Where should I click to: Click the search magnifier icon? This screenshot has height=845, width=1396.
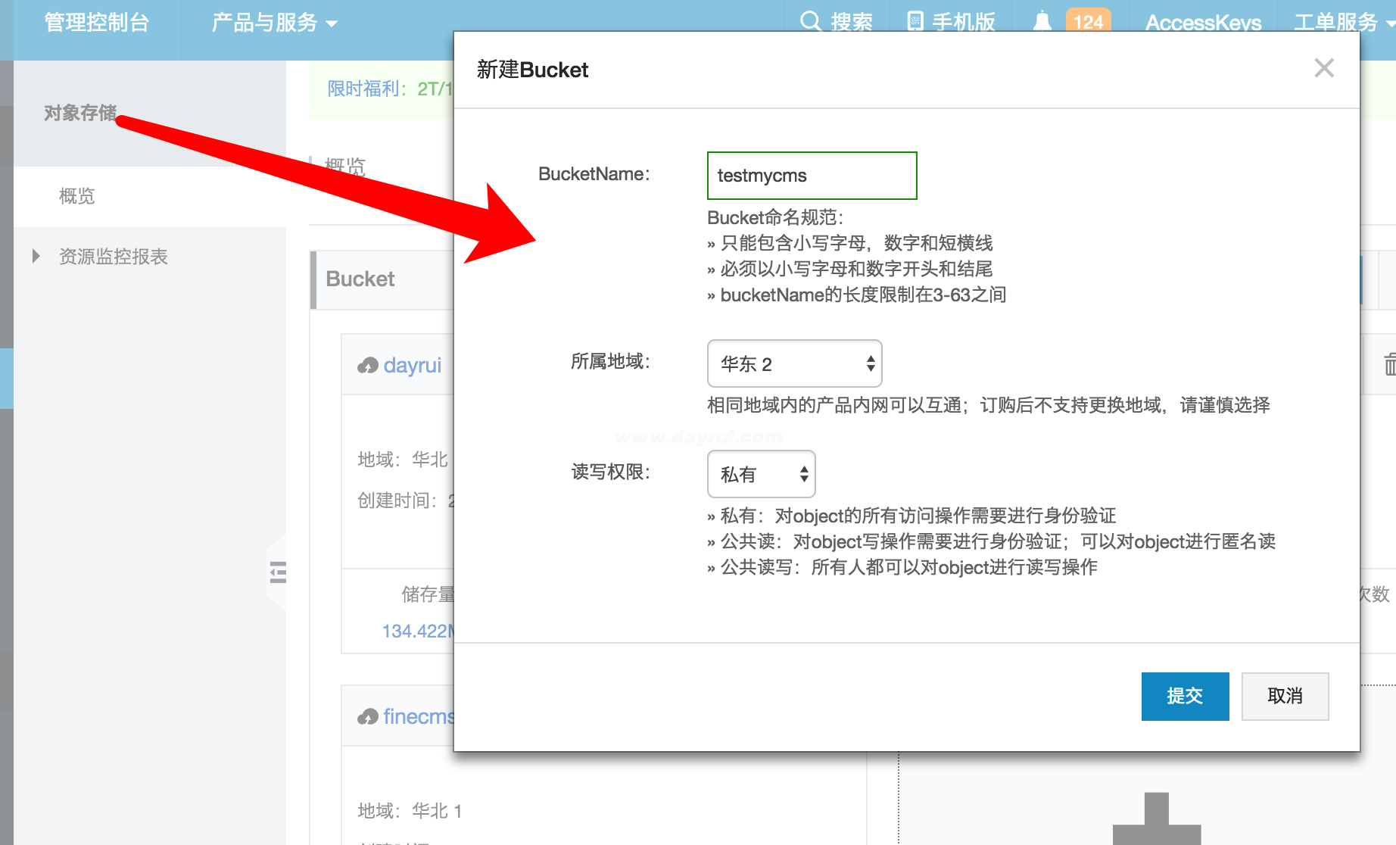coord(810,21)
